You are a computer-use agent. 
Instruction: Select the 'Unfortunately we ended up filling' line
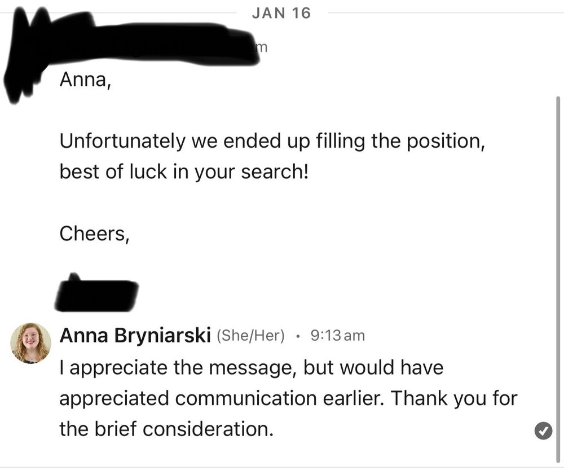point(272,141)
